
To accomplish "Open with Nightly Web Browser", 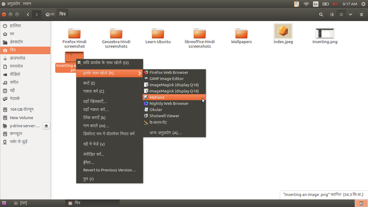I will [x=174, y=103].
